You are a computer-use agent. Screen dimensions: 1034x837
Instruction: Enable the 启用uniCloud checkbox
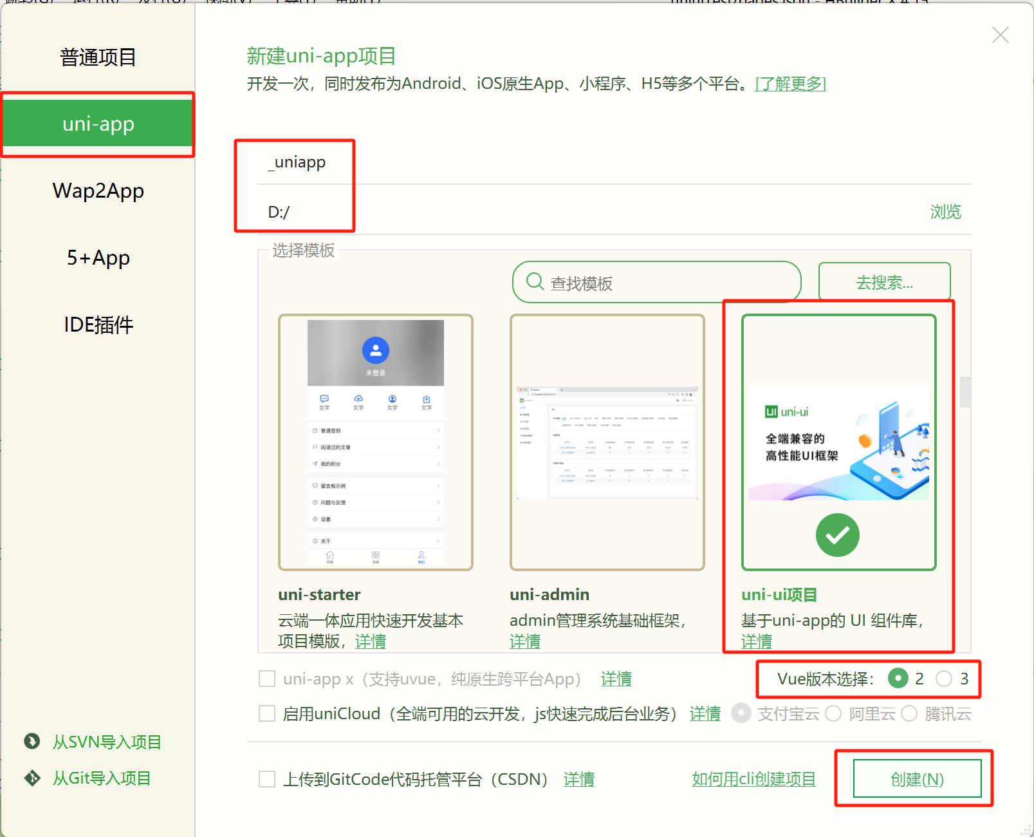coord(266,713)
